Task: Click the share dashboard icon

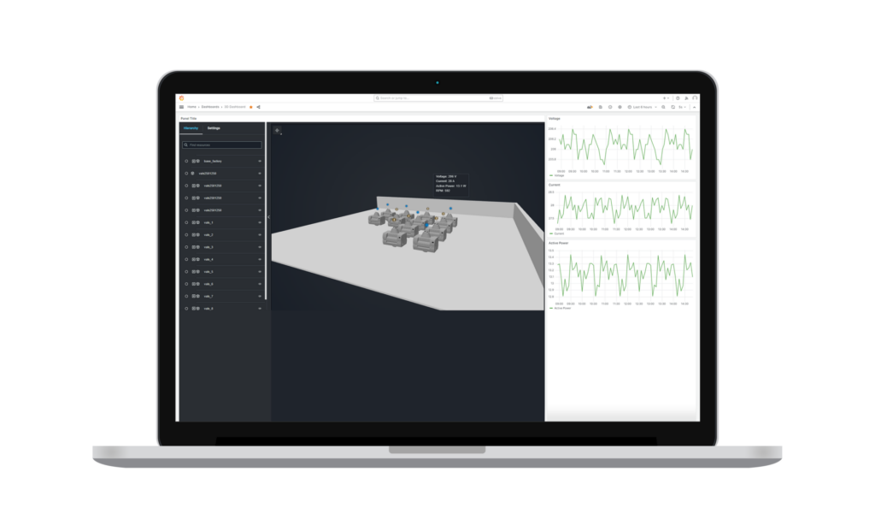Action: [x=258, y=107]
